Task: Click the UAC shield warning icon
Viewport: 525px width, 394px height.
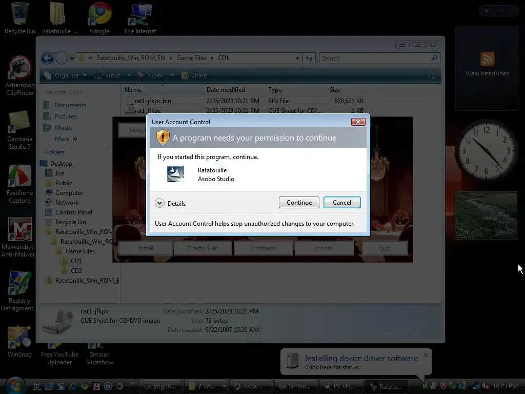Action: 163,137
